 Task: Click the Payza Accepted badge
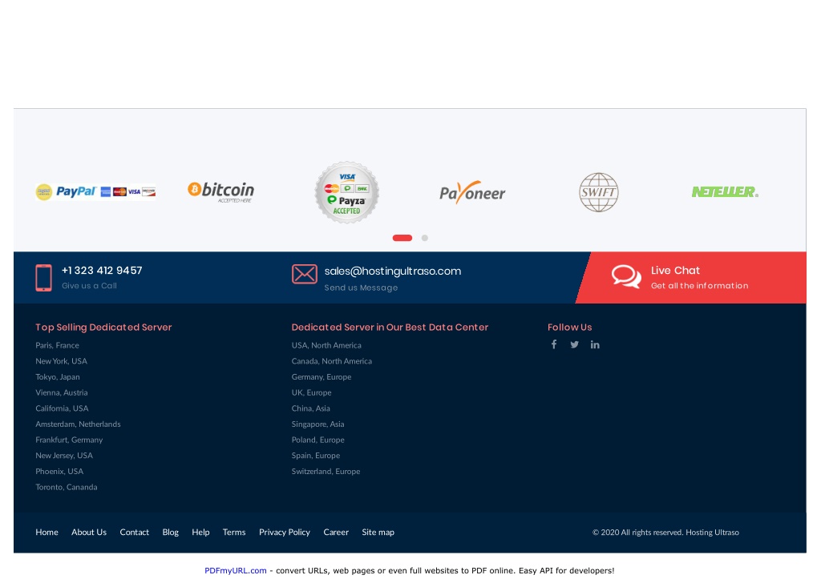click(346, 192)
